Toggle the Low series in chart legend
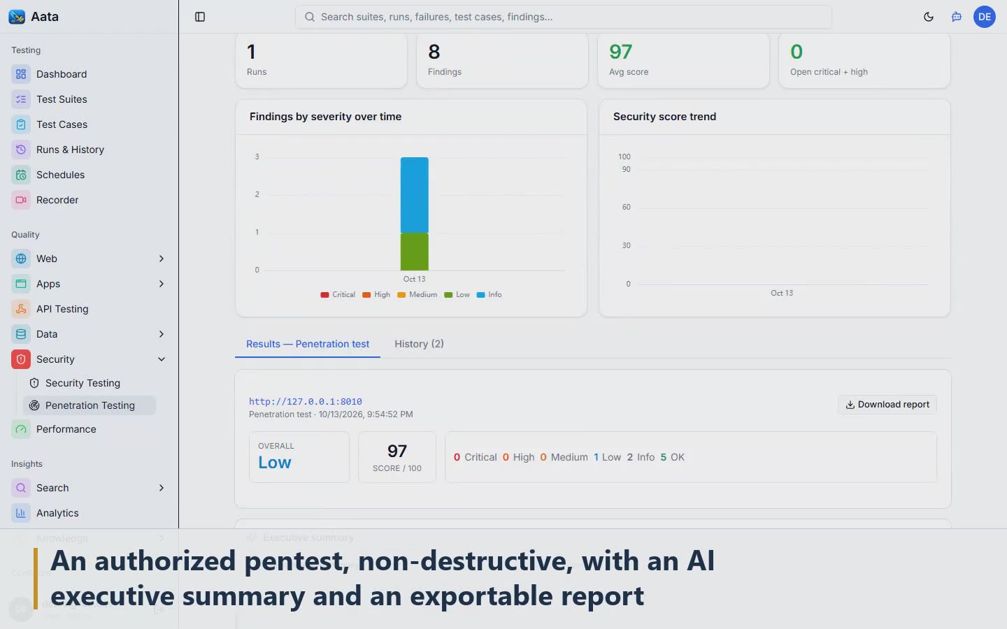1007x629 pixels. click(457, 295)
